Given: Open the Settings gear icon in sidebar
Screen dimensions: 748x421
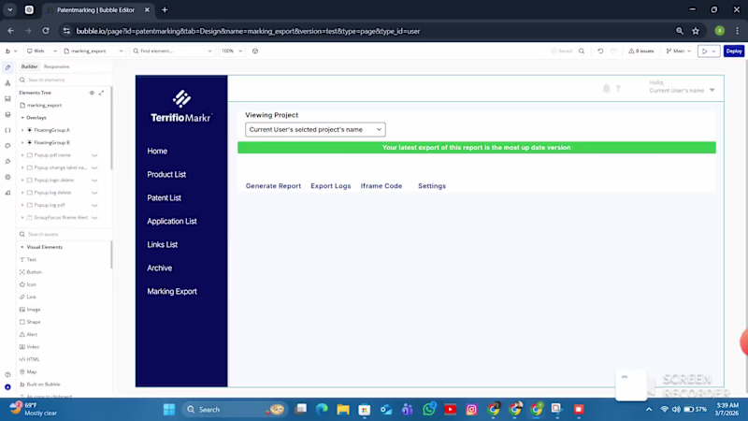Looking at the screenshot, I should [x=7, y=177].
